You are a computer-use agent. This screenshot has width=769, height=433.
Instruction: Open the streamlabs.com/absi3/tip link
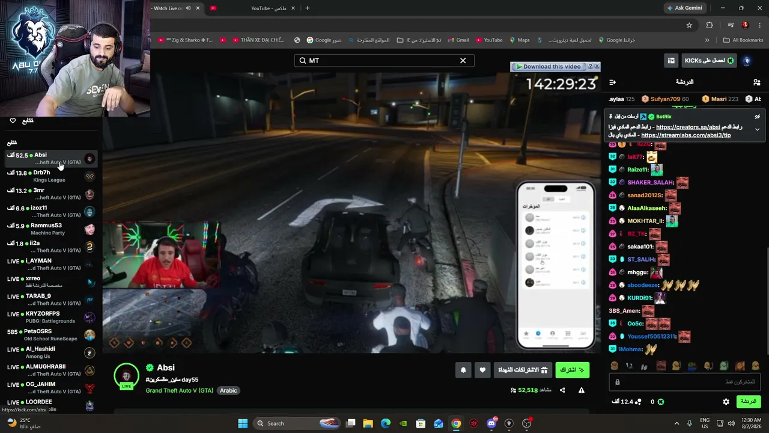click(686, 135)
